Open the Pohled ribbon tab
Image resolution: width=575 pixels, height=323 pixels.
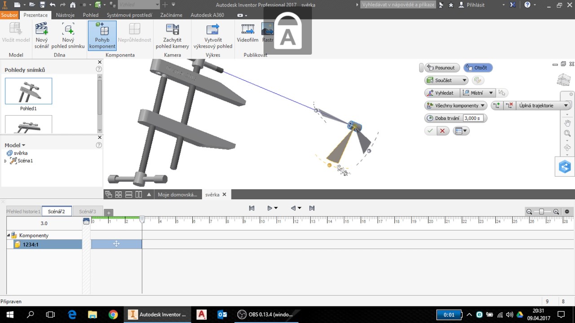(91, 15)
